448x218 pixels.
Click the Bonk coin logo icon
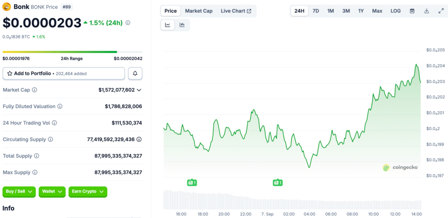[7, 7]
